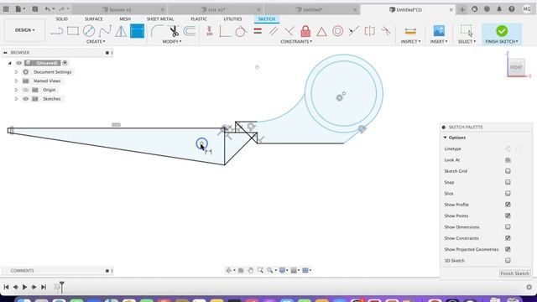Image resolution: width=537 pixels, height=302 pixels.
Task: Uncheck the Show Points checkbox
Action: click(508, 216)
